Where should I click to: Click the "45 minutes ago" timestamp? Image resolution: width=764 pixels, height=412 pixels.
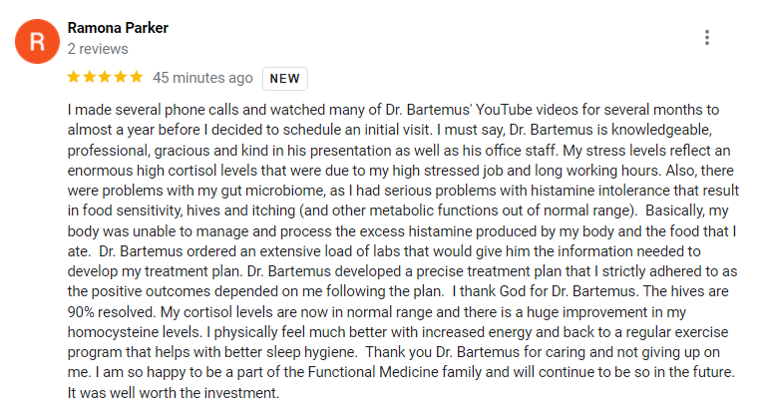(x=202, y=78)
